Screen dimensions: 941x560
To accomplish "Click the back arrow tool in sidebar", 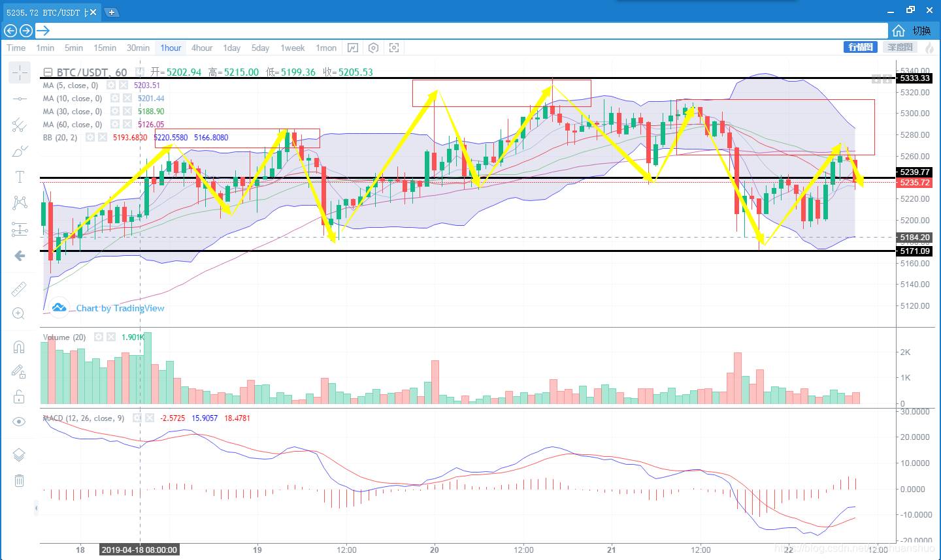I will tap(20, 256).
